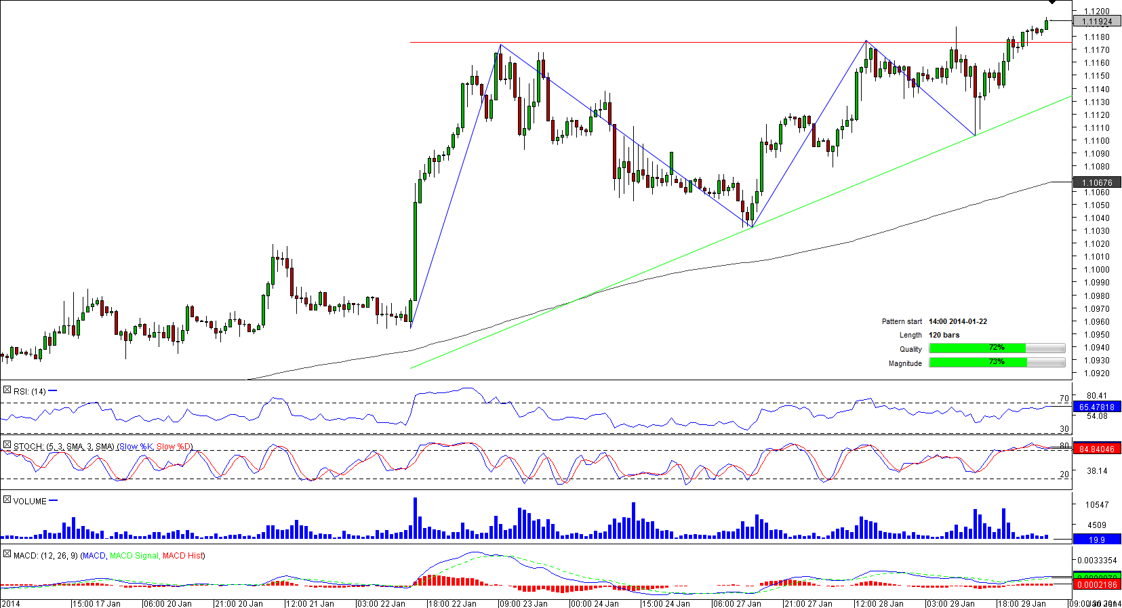This screenshot has height=608, width=1122.
Task: Close the RSI indicator panel box
Action: [x=7, y=390]
